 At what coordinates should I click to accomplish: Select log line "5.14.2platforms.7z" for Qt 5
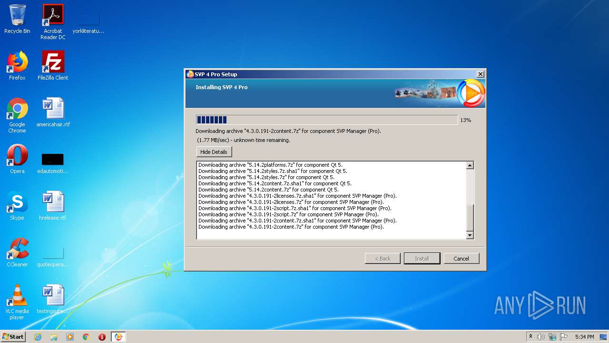pos(270,165)
